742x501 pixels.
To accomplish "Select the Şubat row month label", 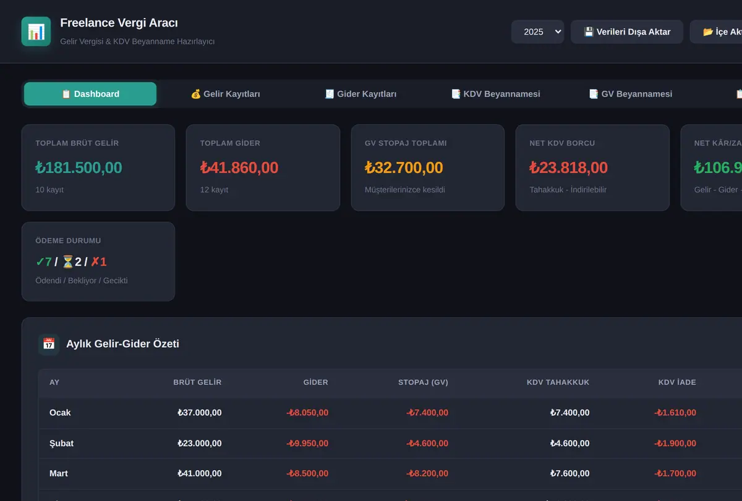I will 61,444.
